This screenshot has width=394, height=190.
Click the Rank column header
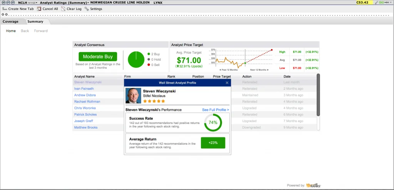171,76
